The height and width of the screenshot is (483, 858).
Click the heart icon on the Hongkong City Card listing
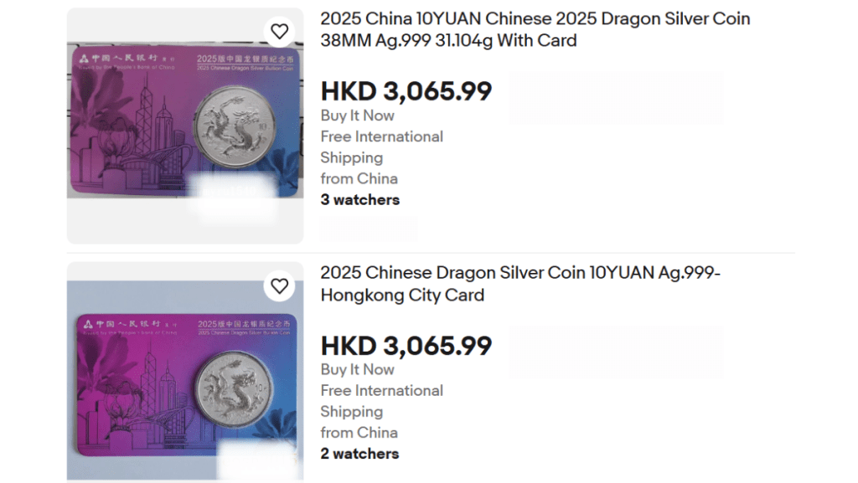click(x=280, y=285)
